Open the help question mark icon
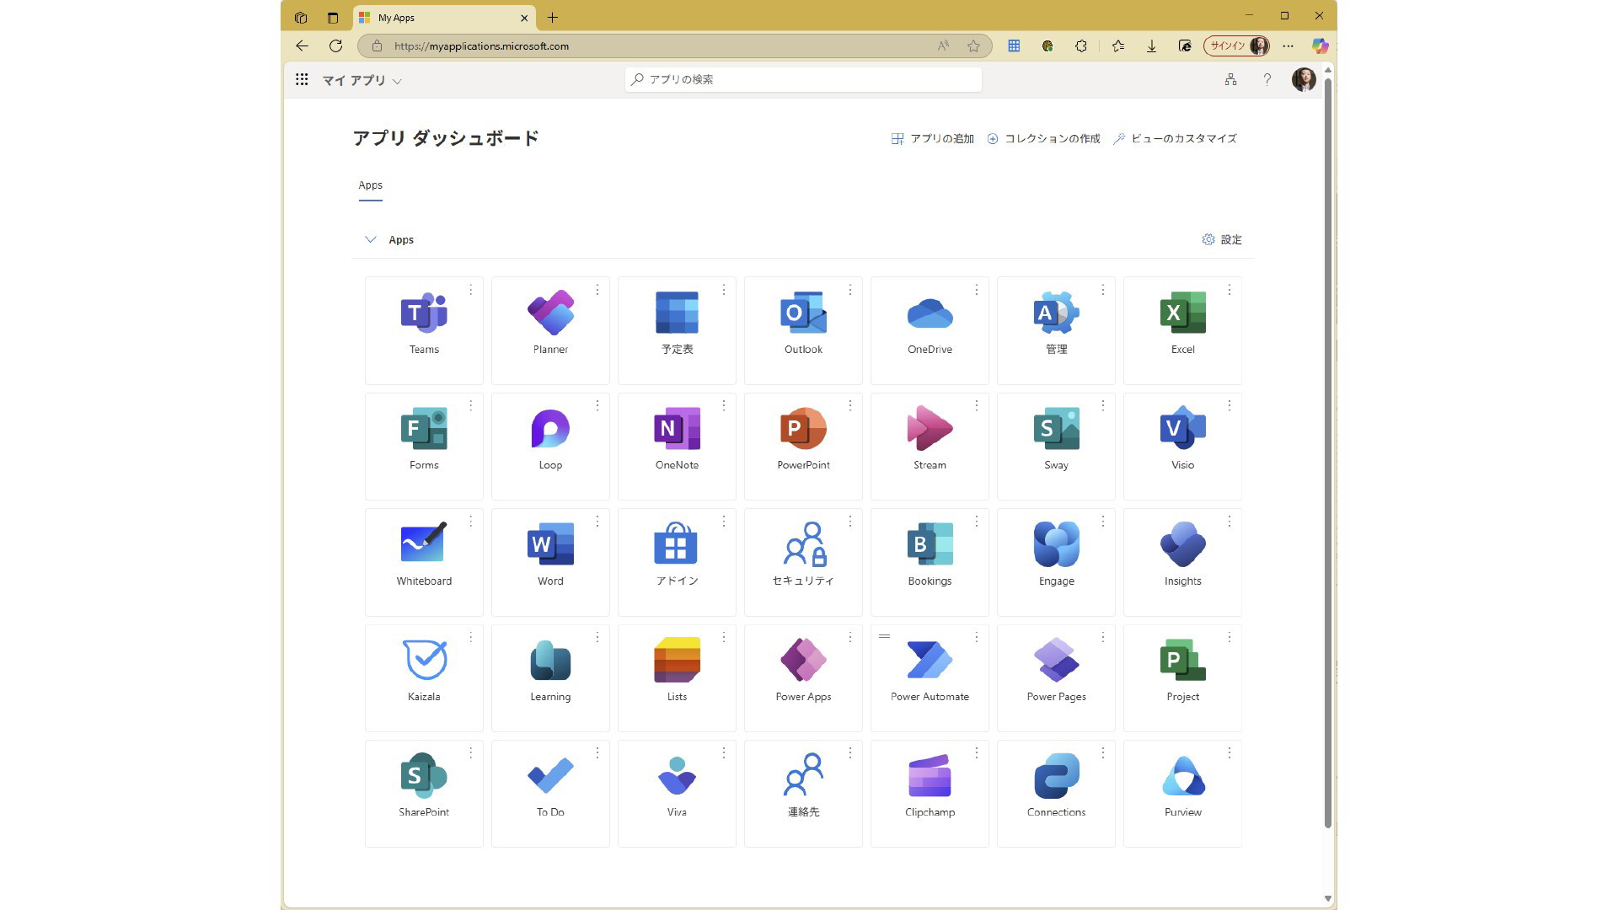The height and width of the screenshot is (910, 1618). (x=1267, y=79)
